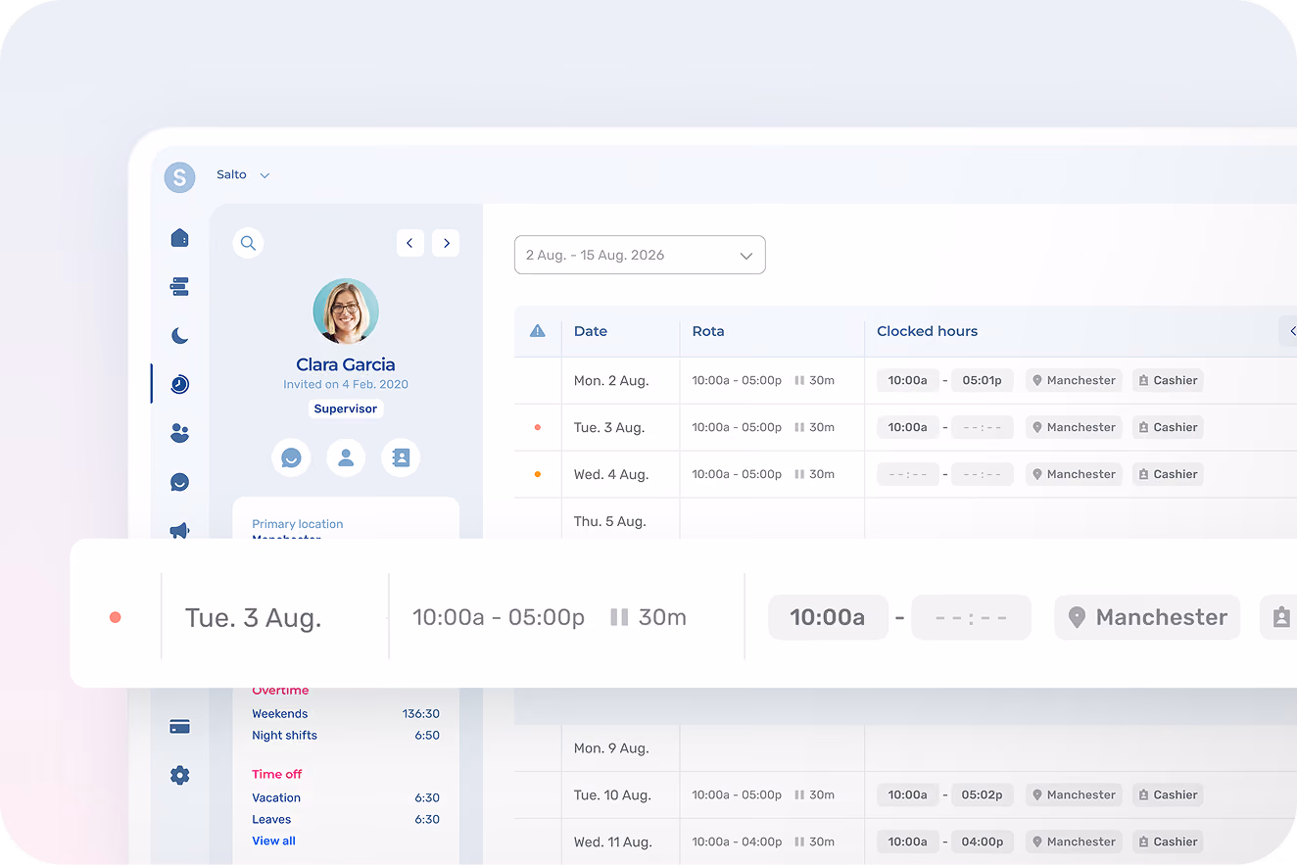The height and width of the screenshot is (865, 1297).
Task: Click the Supervisor role badge
Action: (346, 408)
